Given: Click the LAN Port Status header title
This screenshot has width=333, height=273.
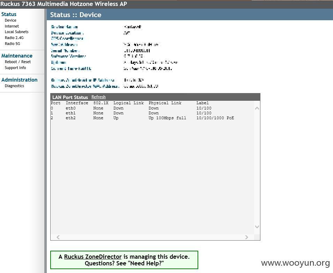Looking at the screenshot, I should point(70,97).
